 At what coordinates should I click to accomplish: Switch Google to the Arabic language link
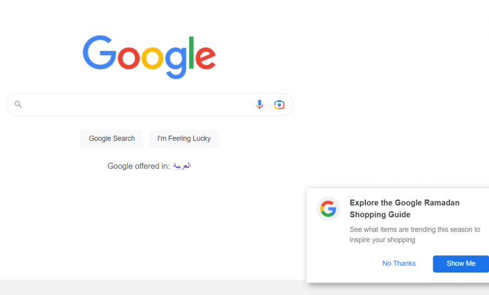(182, 166)
